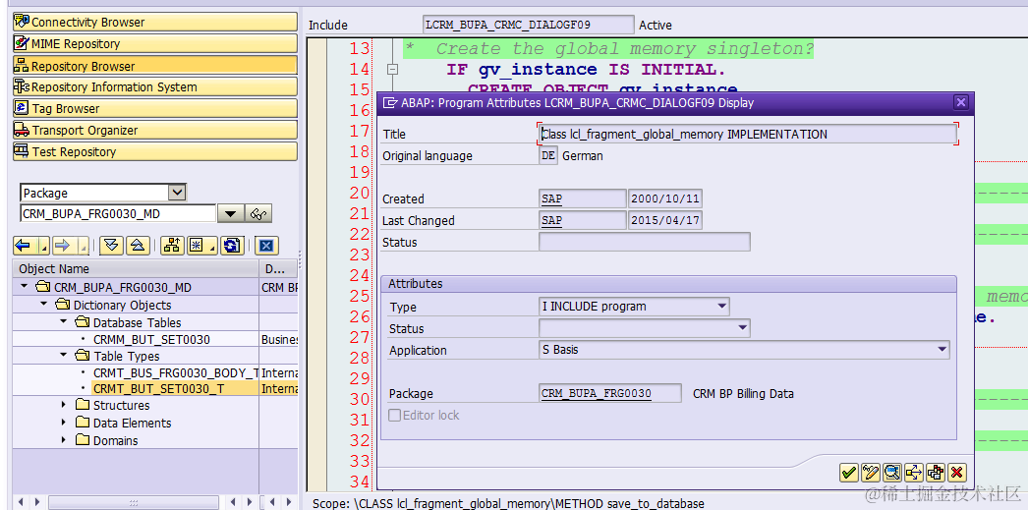Open the back arrow history dropdown
1028x510 pixels.
click(x=42, y=246)
